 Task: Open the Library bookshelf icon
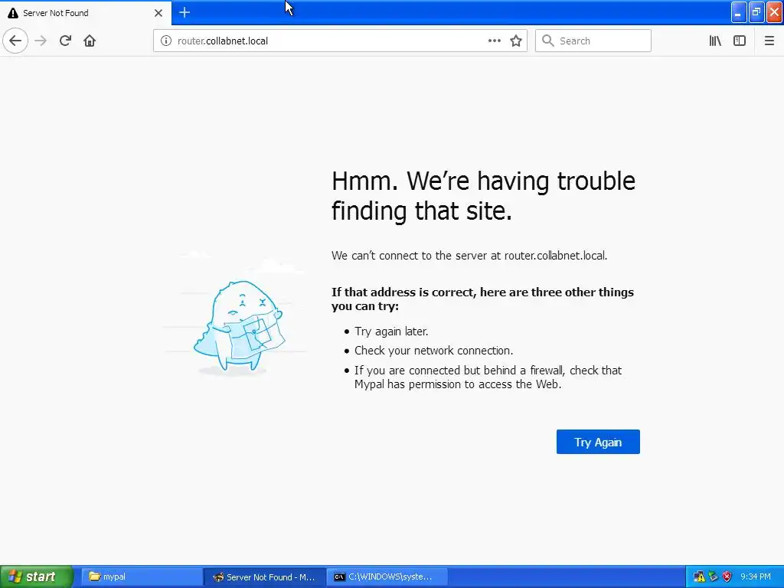coord(715,41)
